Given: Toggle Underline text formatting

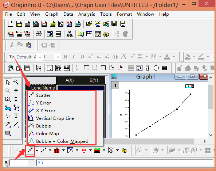Looking at the screenshot, I should click(x=82, y=57).
